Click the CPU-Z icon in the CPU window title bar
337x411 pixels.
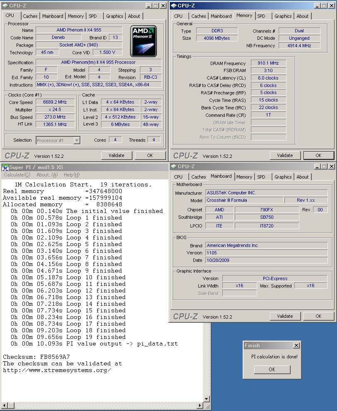click(5, 5)
